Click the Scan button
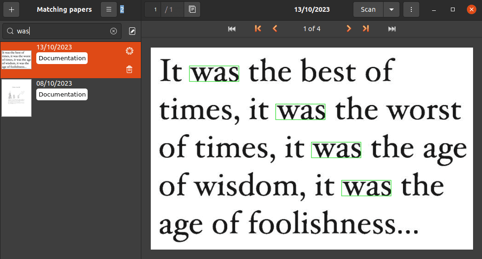This screenshot has height=259, width=482. pyautogui.click(x=368, y=9)
